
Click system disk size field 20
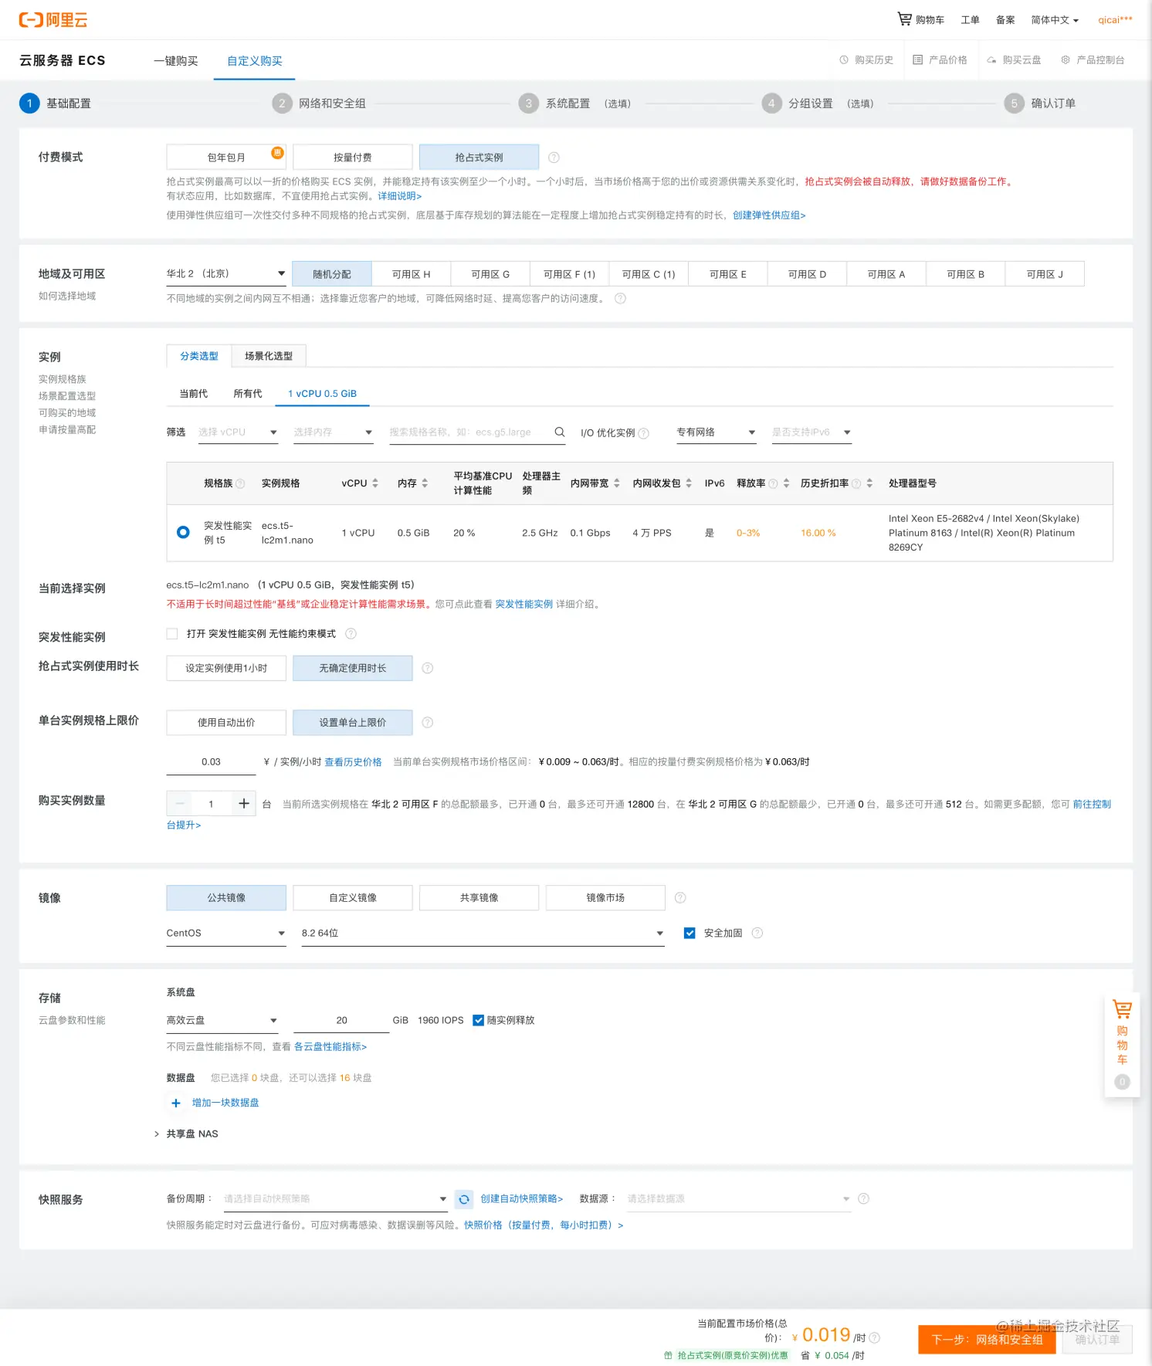pos(341,1020)
